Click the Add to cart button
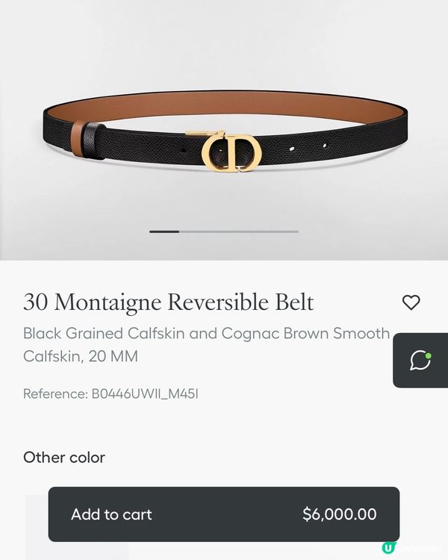448x560 pixels. click(224, 514)
